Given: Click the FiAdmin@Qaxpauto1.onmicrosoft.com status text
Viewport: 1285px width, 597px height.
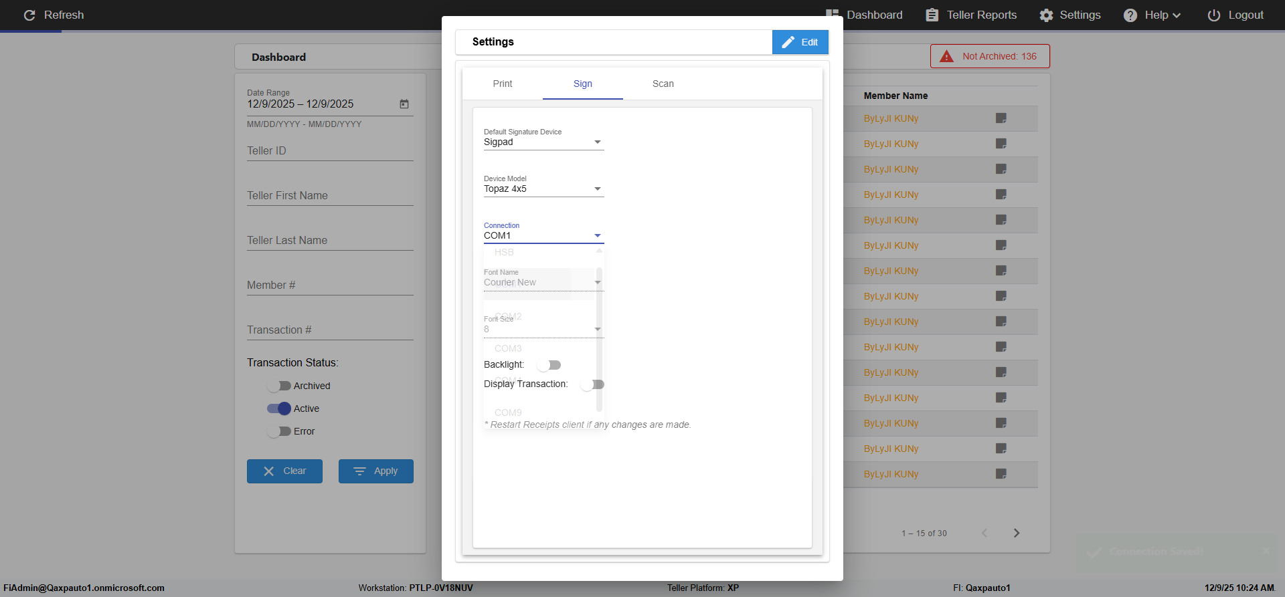Looking at the screenshot, I should [x=84, y=588].
